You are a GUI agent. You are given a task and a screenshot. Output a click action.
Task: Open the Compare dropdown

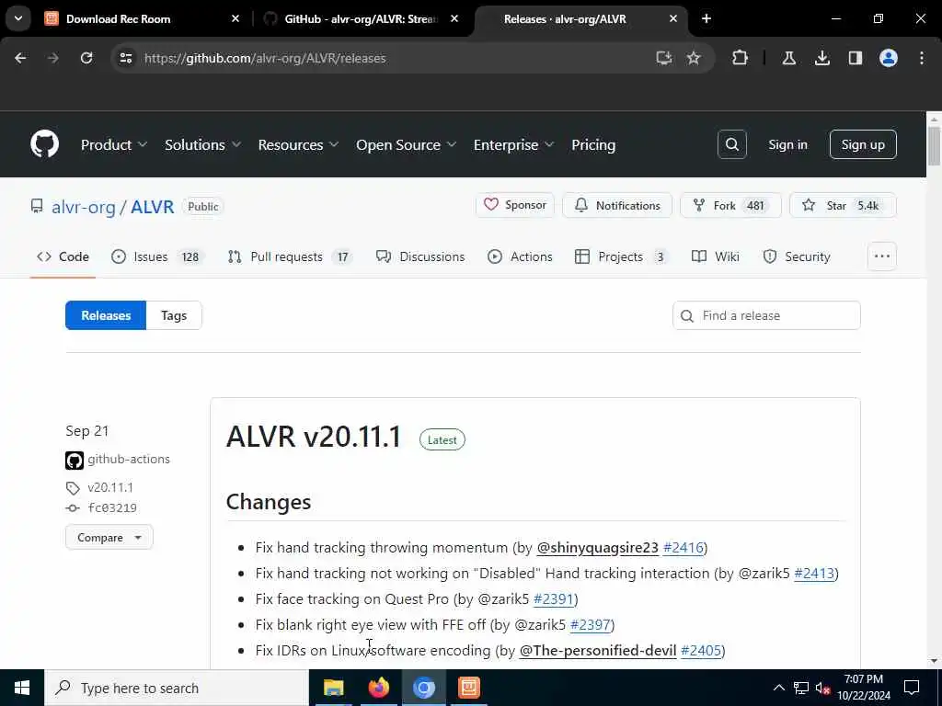point(109,537)
